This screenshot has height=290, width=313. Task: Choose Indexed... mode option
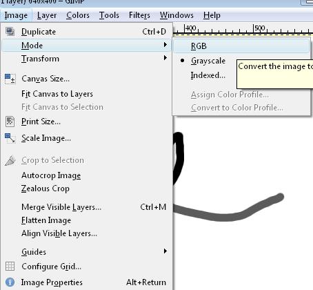(208, 75)
